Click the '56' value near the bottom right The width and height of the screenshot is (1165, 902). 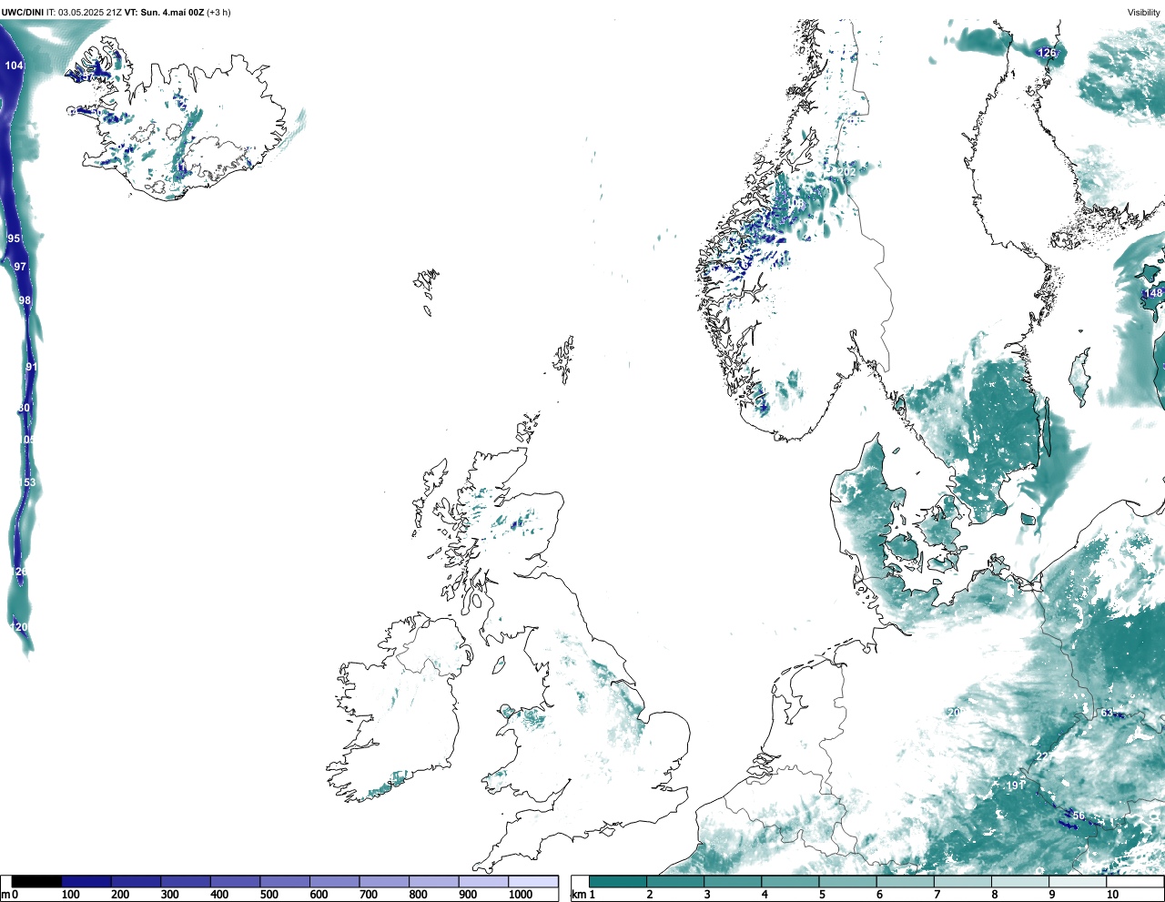coord(1079,816)
